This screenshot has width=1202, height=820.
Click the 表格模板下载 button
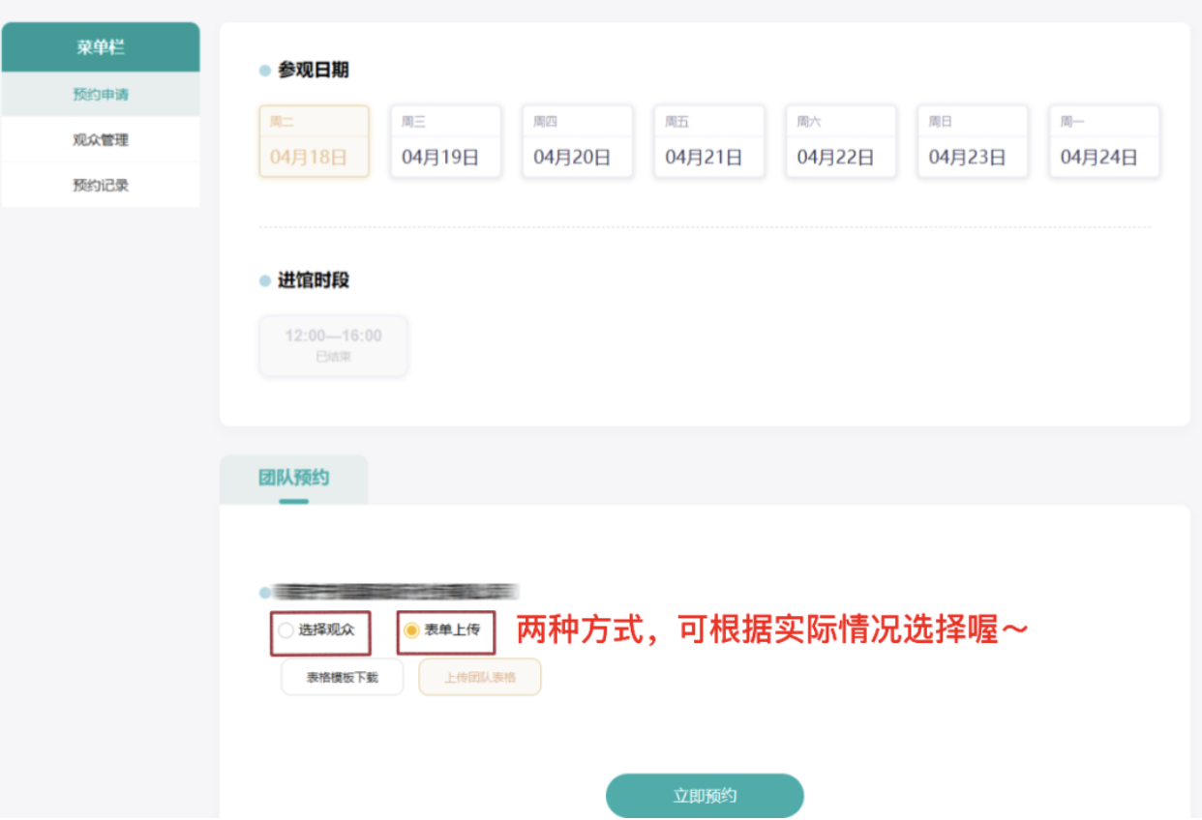coord(342,677)
